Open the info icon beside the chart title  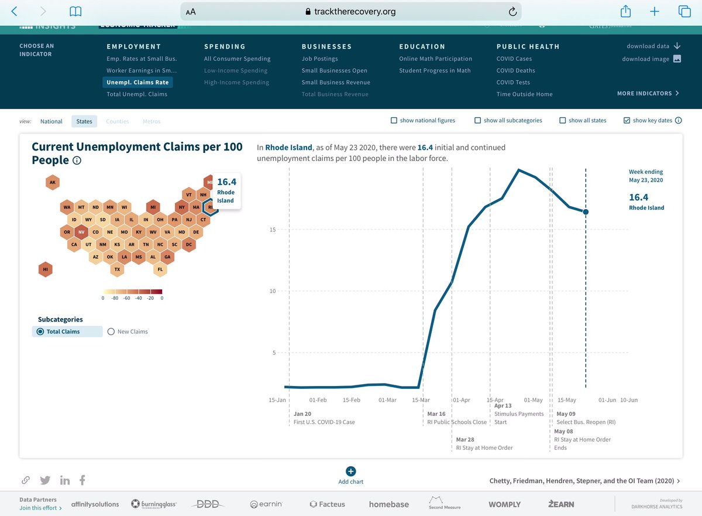(76, 161)
